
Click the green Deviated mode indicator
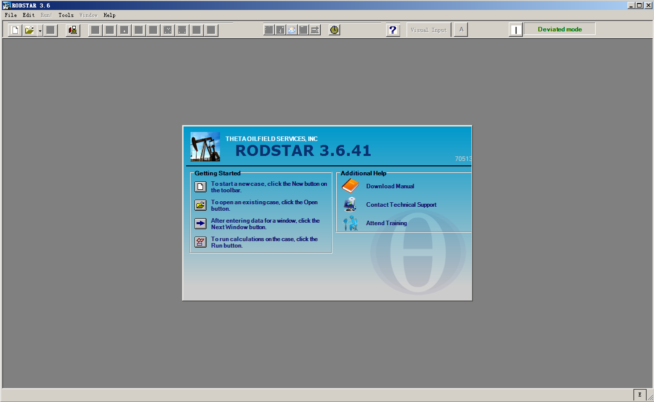(x=560, y=29)
